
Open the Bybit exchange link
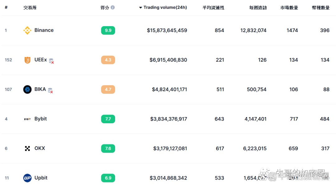coord(40,119)
